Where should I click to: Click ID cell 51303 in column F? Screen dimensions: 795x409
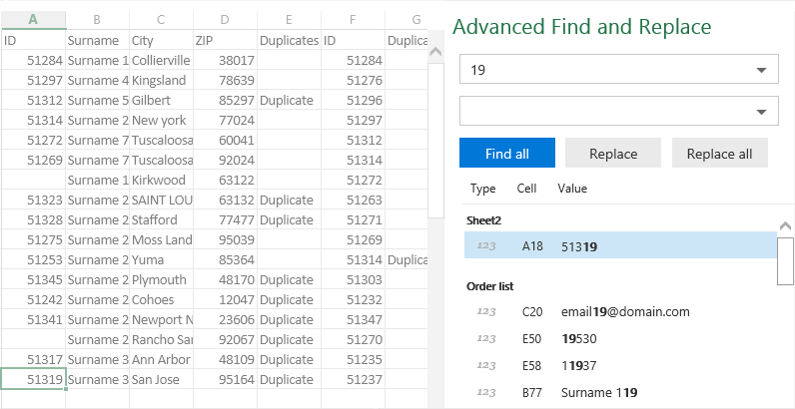pyautogui.click(x=353, y=279)
